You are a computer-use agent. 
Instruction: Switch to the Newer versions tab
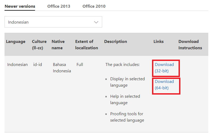(20, 6)
